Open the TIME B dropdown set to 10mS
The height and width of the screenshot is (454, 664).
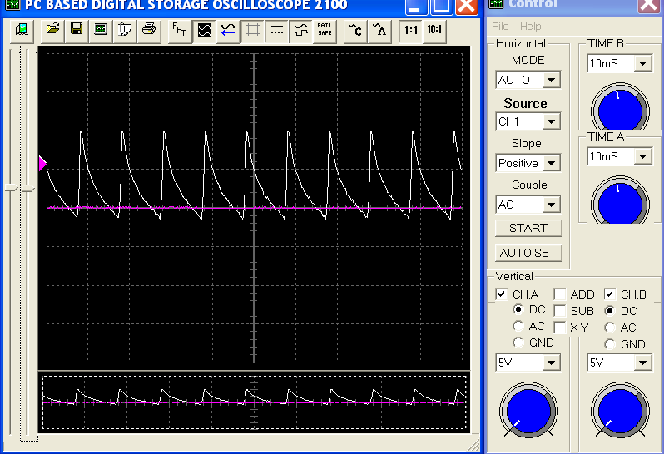tap(642, 64)
